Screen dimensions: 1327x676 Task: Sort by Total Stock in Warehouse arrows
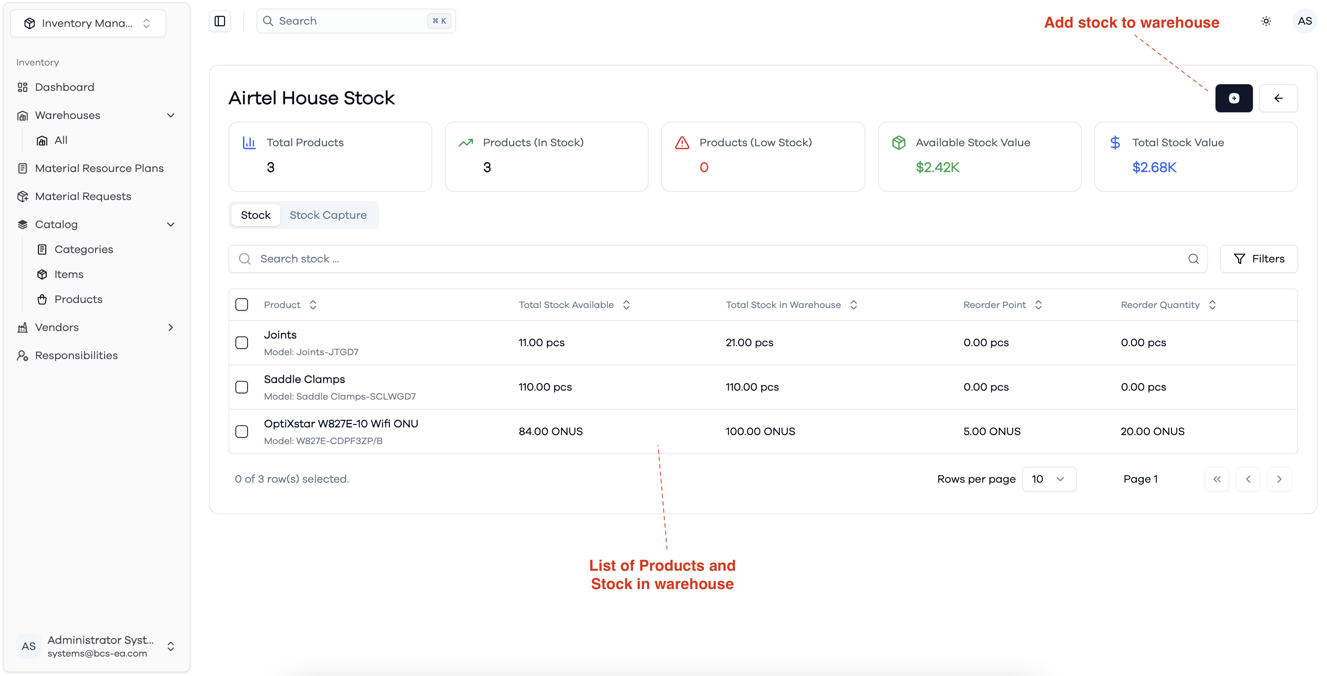pyautogui.click(x=853, y=305)
